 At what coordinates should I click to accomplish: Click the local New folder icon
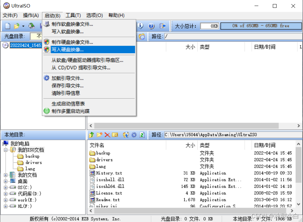coord(99,135)
